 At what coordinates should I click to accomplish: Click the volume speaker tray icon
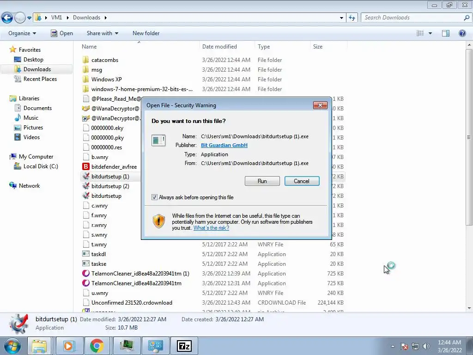[x=426, y=346]
